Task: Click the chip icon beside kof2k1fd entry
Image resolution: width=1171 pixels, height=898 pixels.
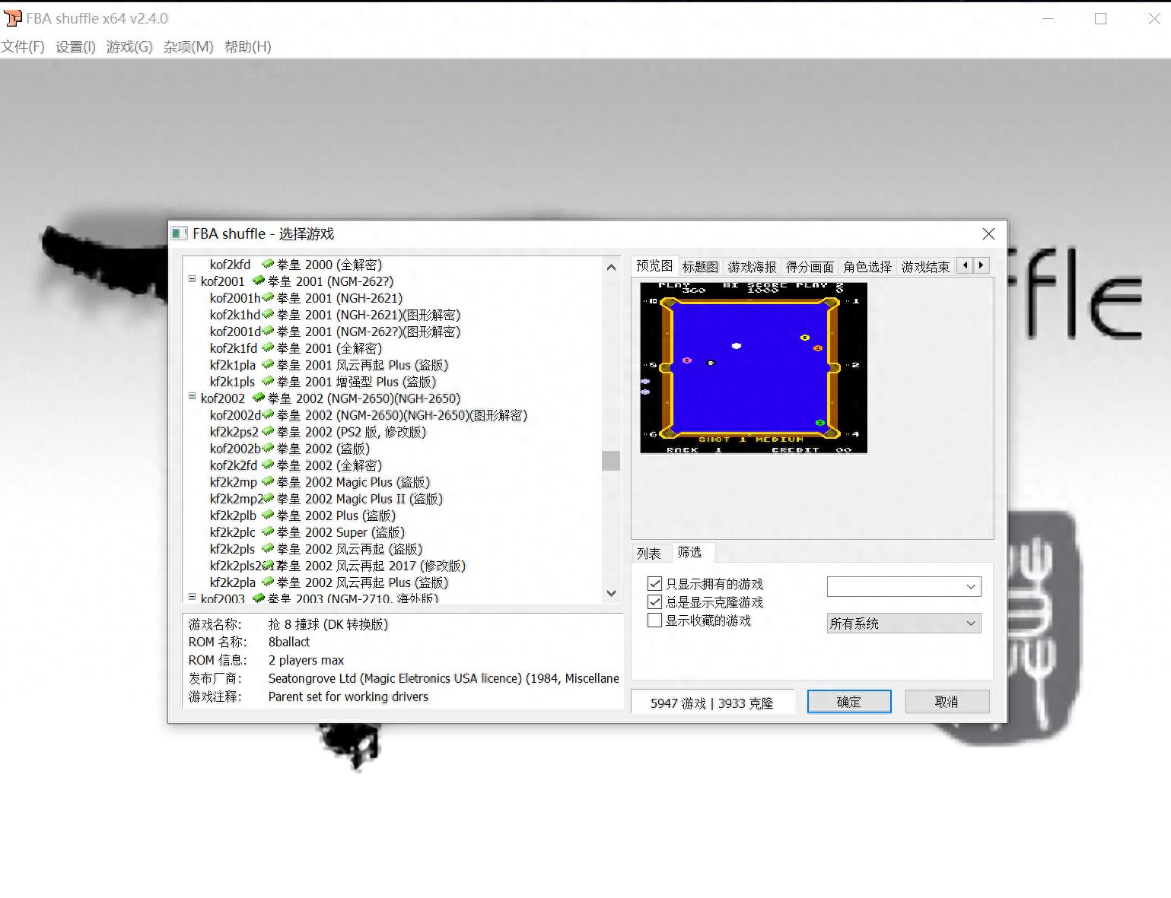Action: pos(268,347)
